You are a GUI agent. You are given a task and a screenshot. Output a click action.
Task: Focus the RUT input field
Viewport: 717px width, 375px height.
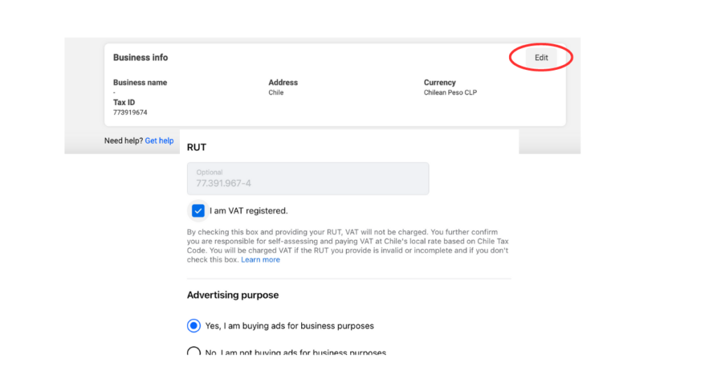click(x=307, y=178)
